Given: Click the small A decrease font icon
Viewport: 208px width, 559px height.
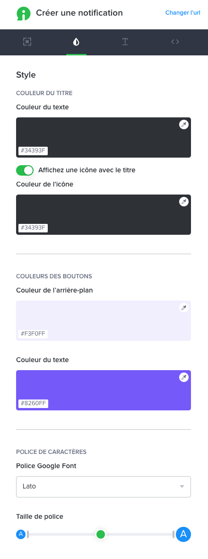Looking at the screenshot, I should pos(21,534).
